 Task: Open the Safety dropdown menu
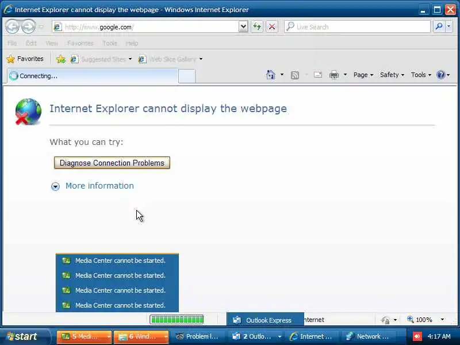point(392,75)
